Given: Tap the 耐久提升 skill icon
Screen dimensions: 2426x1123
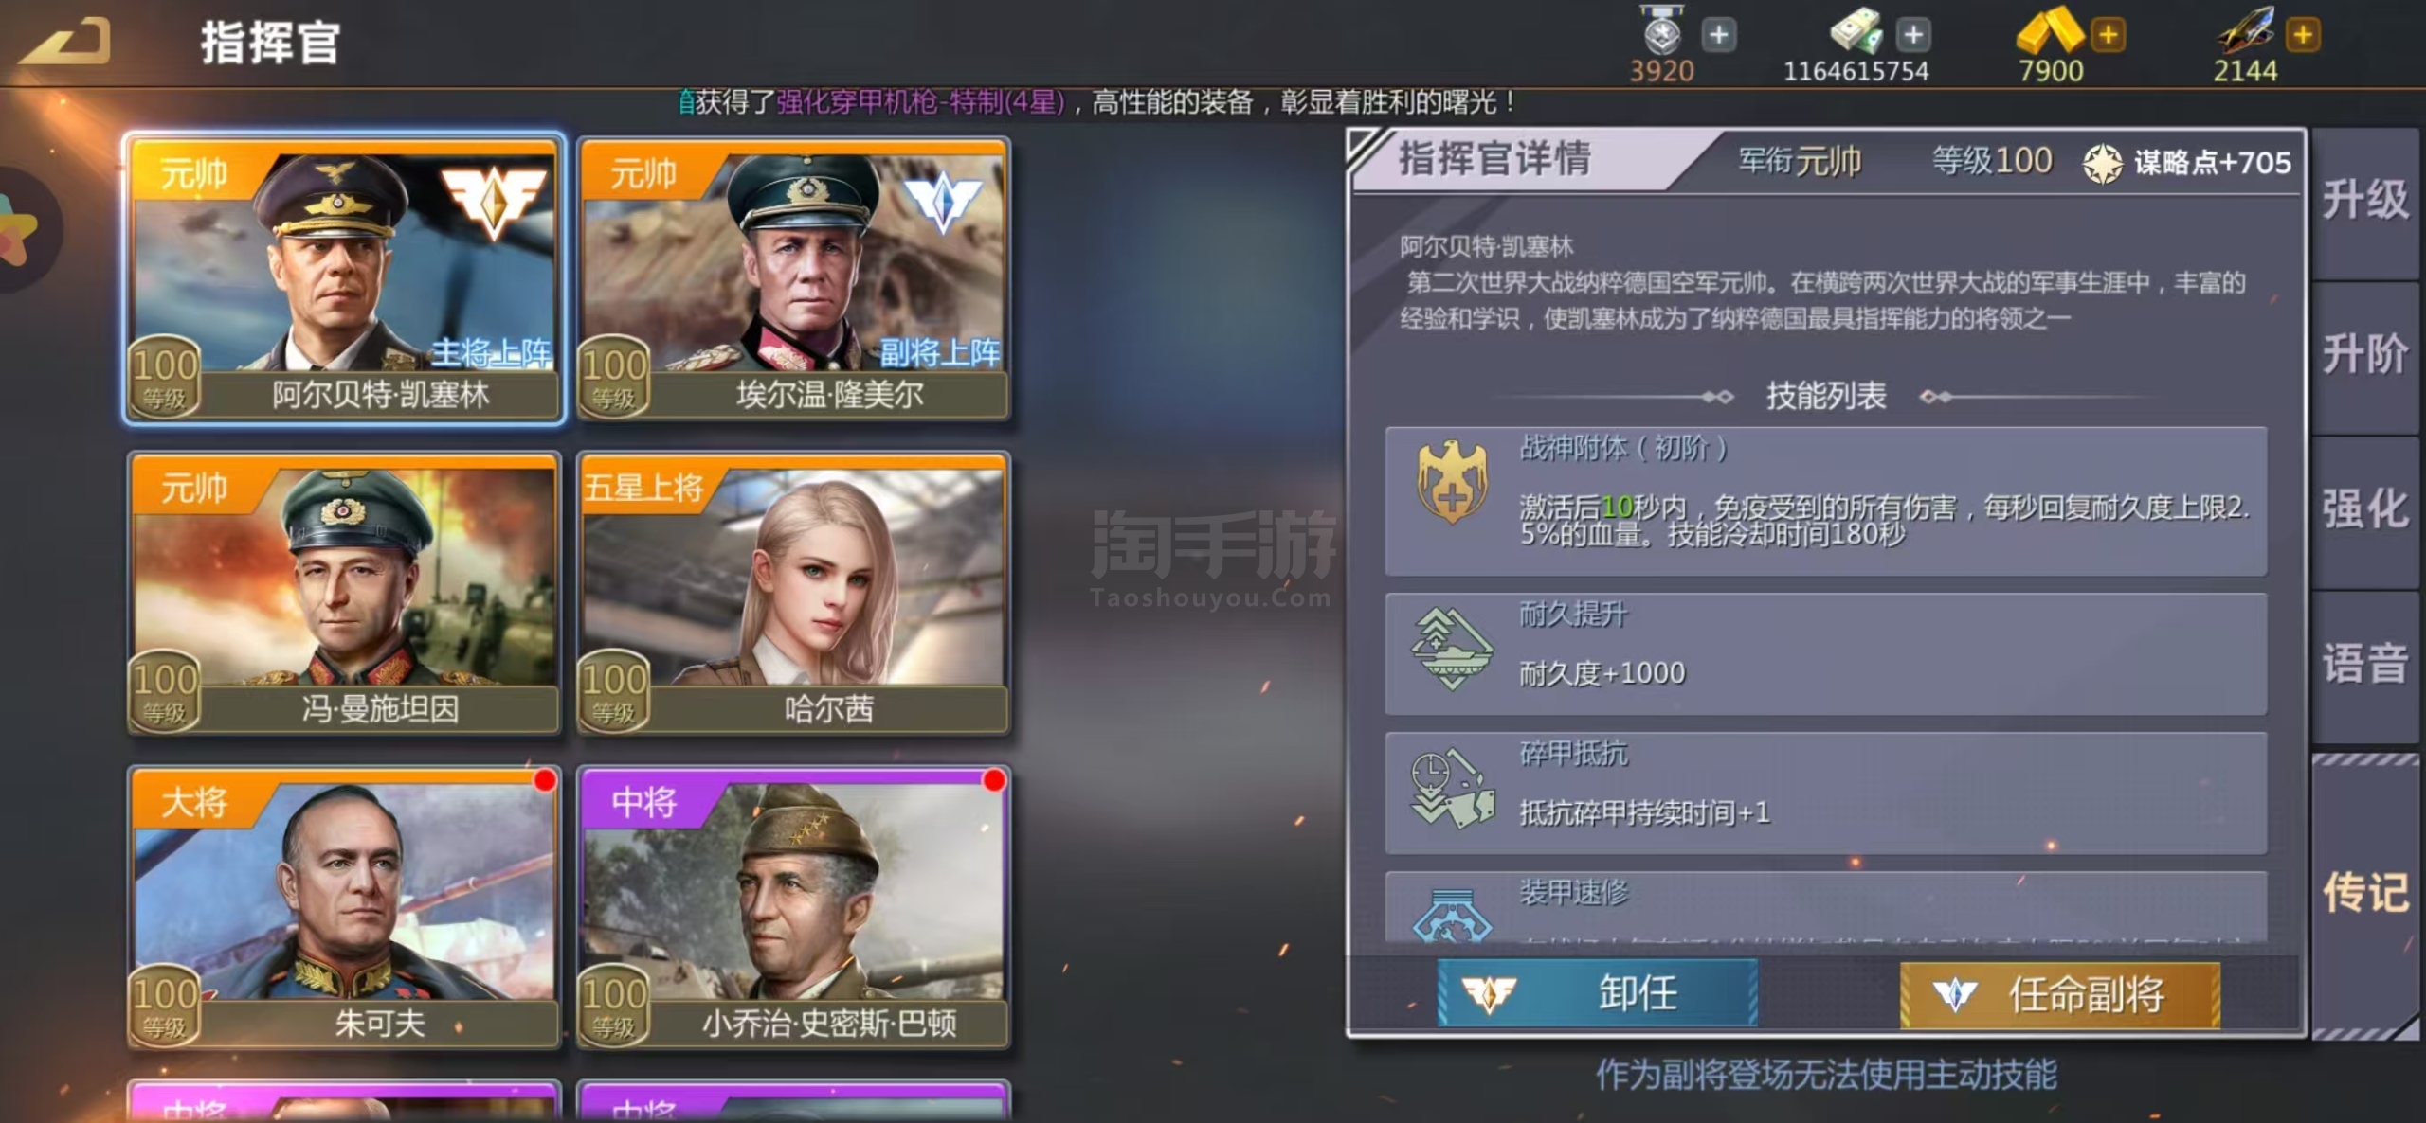Looking at the screenshot, I should (1451, 649).
